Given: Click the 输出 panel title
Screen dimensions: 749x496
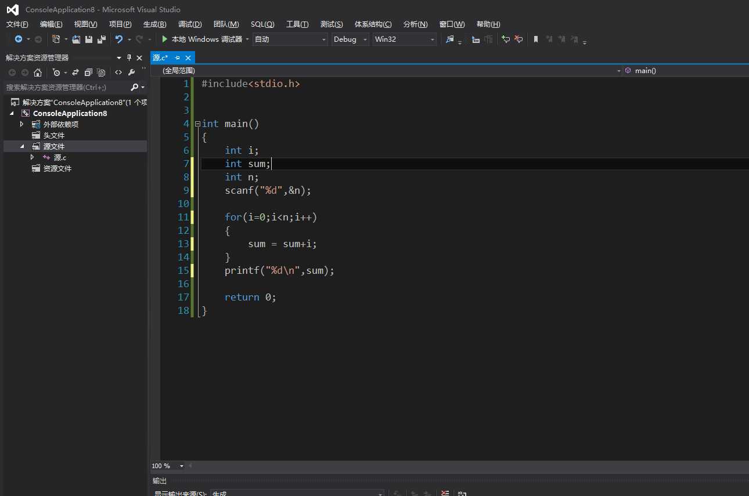Looking at the screenshot, I should tap(160, 481).
